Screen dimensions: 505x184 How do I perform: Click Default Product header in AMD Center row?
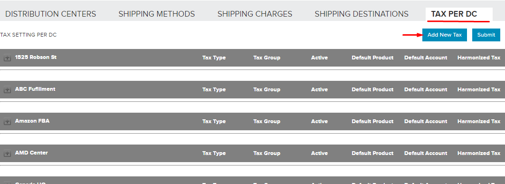(x=372, y=154)
